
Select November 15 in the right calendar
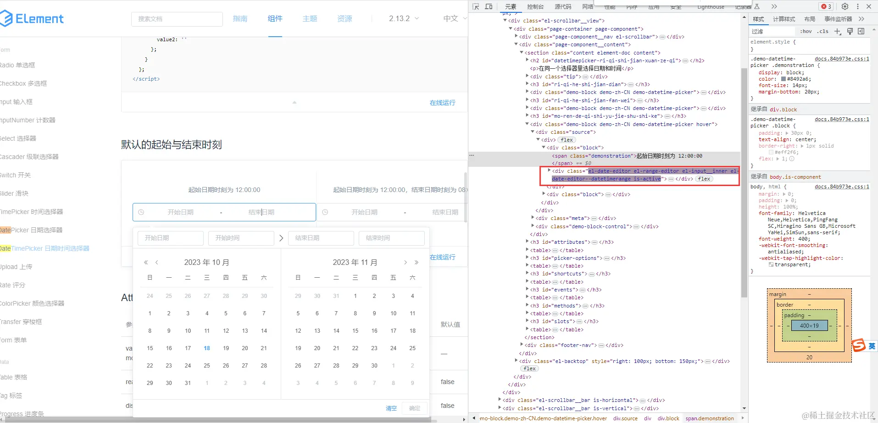pyautogui.click(x=355, y=331)
